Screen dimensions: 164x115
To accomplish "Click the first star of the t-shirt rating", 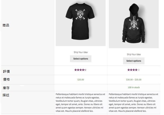I will coord(75,70).
